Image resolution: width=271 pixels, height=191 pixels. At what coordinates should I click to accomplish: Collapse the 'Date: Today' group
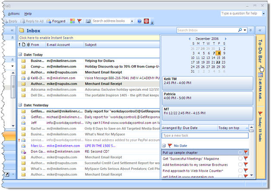click(x=20, y=55)
